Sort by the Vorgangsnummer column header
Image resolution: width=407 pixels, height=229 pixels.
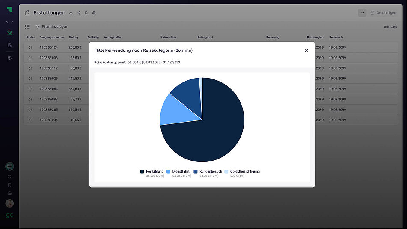[x=51, y=38]
